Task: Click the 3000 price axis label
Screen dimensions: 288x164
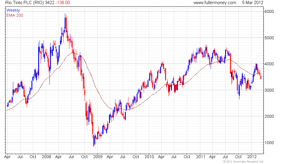Action: pos(269,90)
